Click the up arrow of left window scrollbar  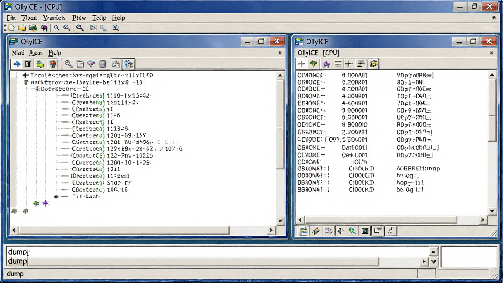280,75
